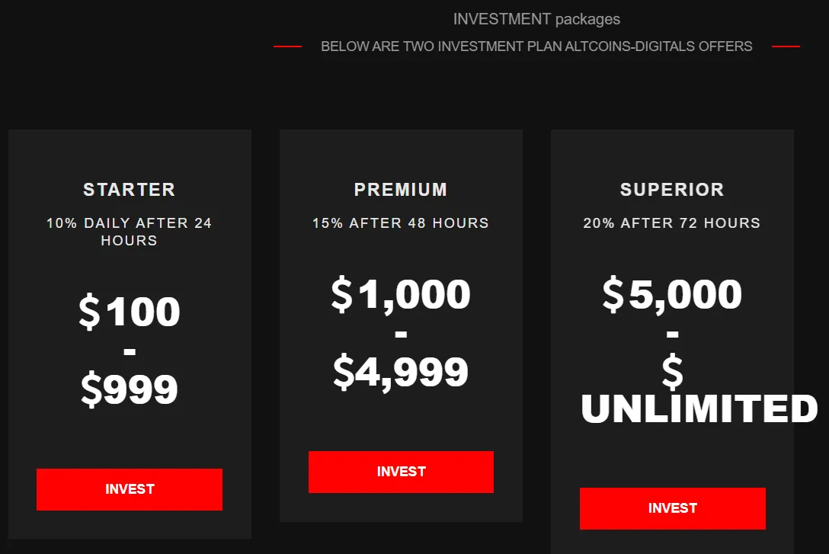Click the $5,000 price amount
Screen dimensions: 829x554
click(x=672, y=294)
